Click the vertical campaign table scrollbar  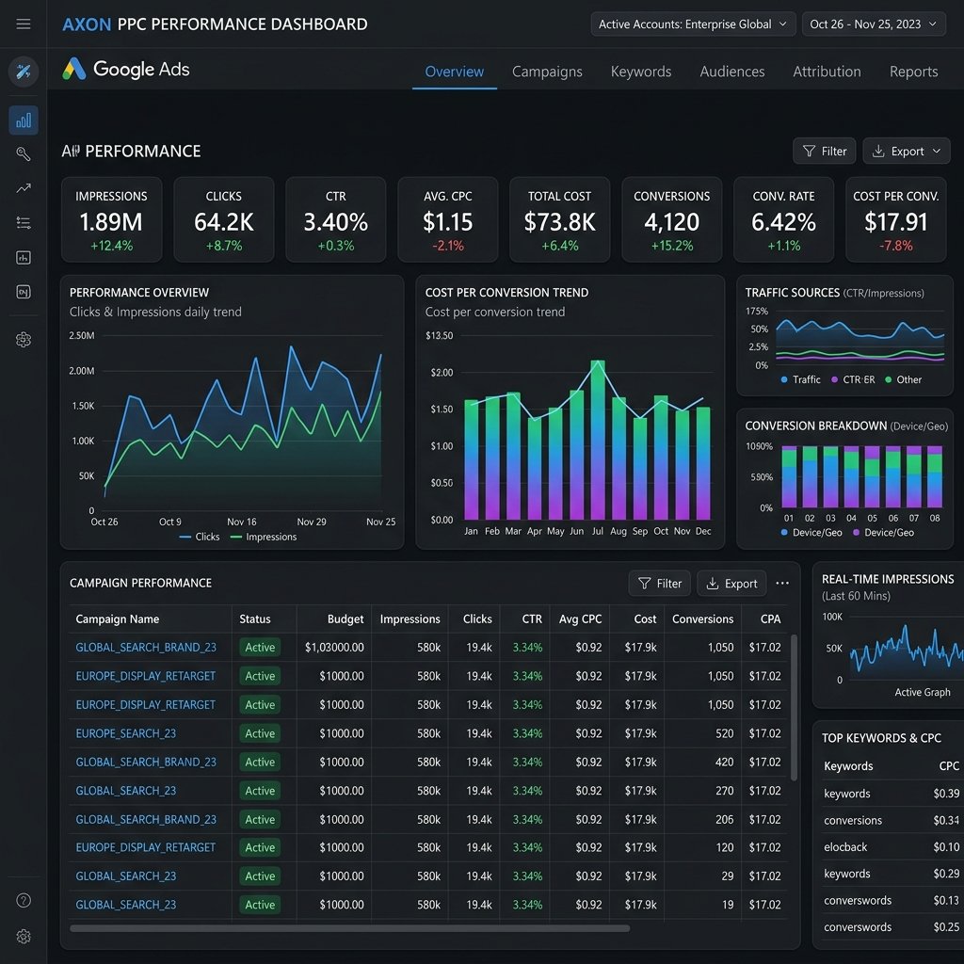[794, 707]
